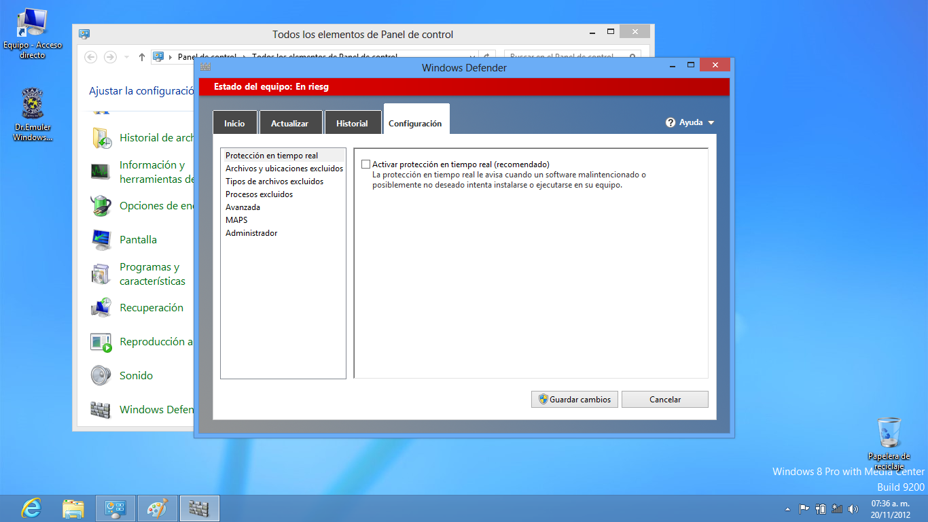The image size is (928, 522).
Task: Open 'Historial de archivos' icon in Control Panel
Action: point(101,138)
